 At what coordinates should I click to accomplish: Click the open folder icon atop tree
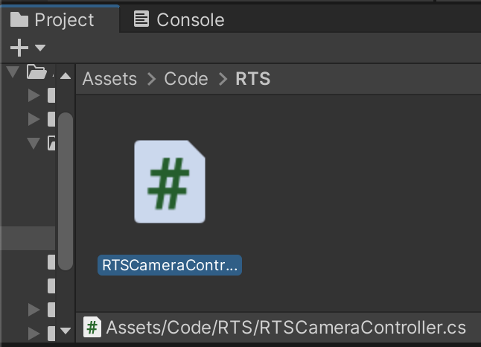point(36,72)
